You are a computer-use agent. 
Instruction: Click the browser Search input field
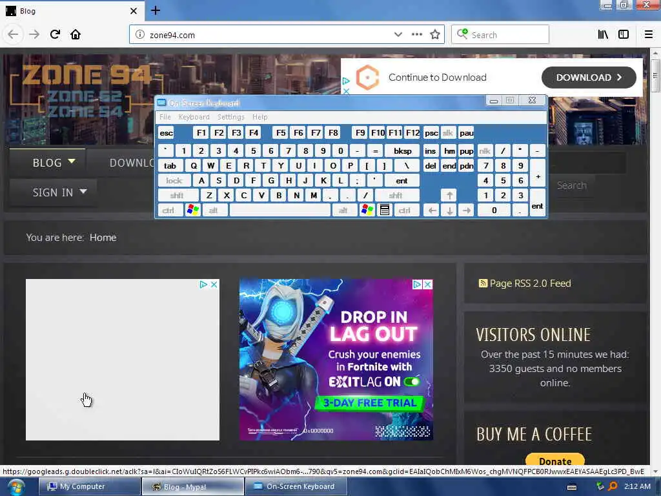[x=500, y=35]
